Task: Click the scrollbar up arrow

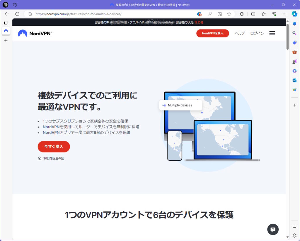Action: [x=287, y=21]
